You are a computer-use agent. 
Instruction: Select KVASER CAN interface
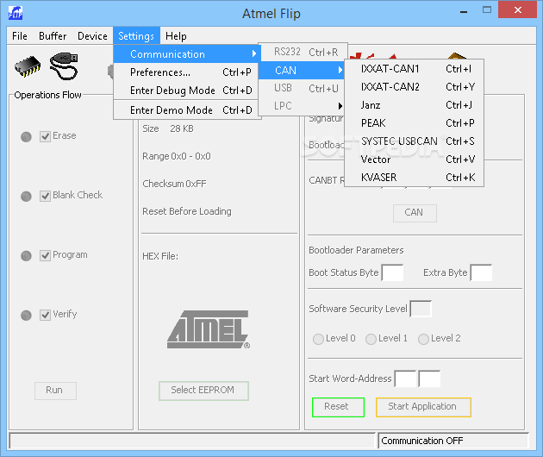point(414,177)
